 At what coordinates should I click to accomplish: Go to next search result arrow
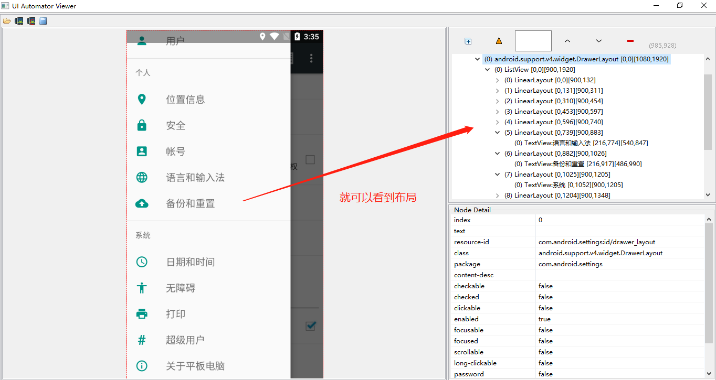(599, 41)
